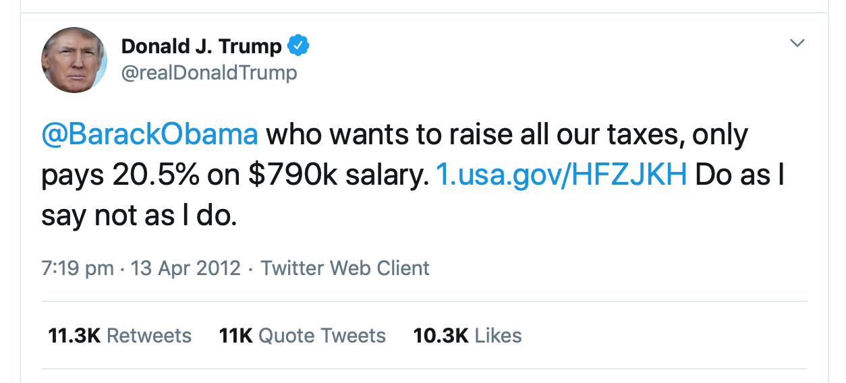Viewport: 846px width, 383px height.
Task: Open the tweet options chevron menu
Action: click(797, 43)
